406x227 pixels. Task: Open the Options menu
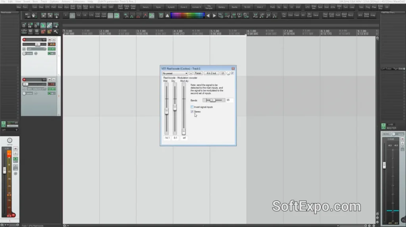tap(54, 2)
